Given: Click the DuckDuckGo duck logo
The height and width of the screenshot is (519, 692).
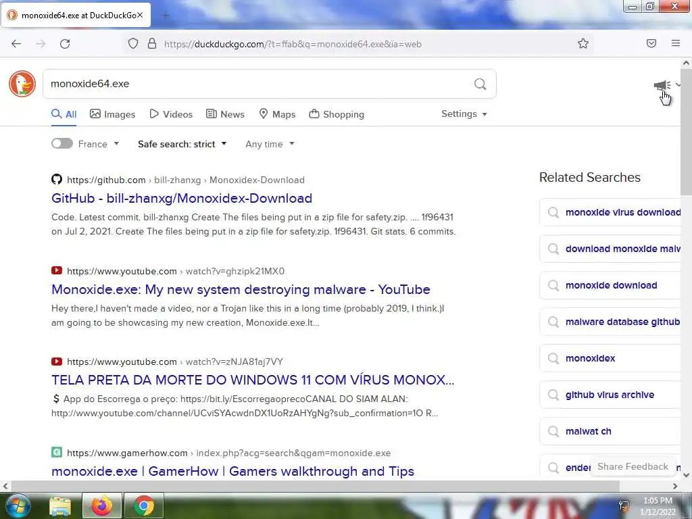Looking at the screenshot, I should point(22,83).
